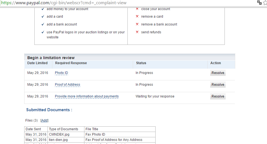Click the red X beside 'remove a bank account'
The image size is (267, 144).
[x=137, y=24]
